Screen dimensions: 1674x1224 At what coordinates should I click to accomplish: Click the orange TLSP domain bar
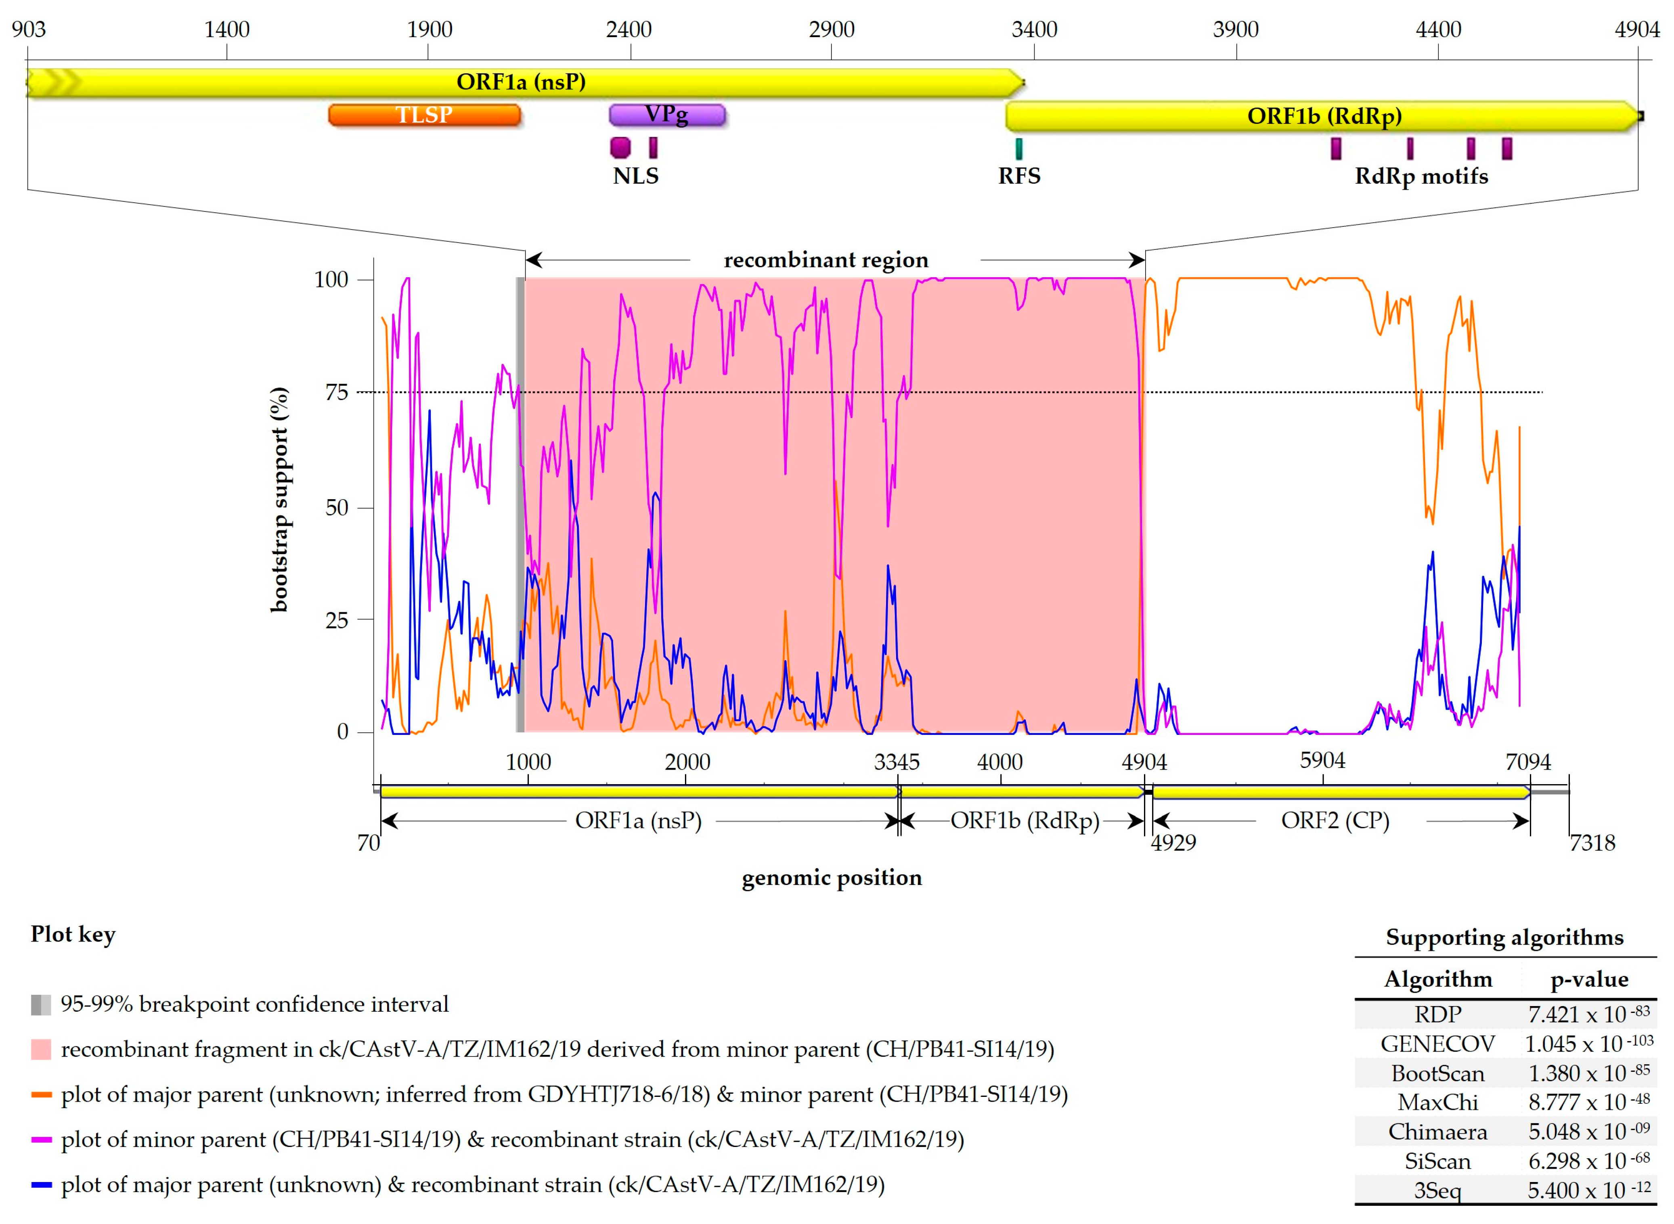click(x=424, y=115)
